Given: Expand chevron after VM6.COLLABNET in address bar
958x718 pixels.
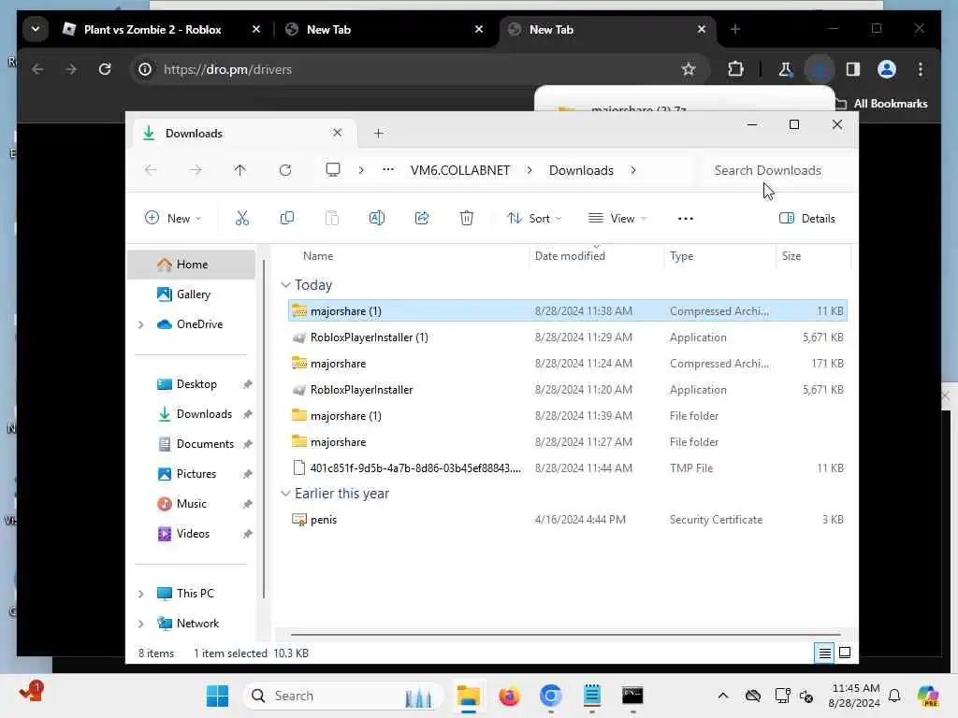Looking at the screenshot, I should [x=530, y=170].
